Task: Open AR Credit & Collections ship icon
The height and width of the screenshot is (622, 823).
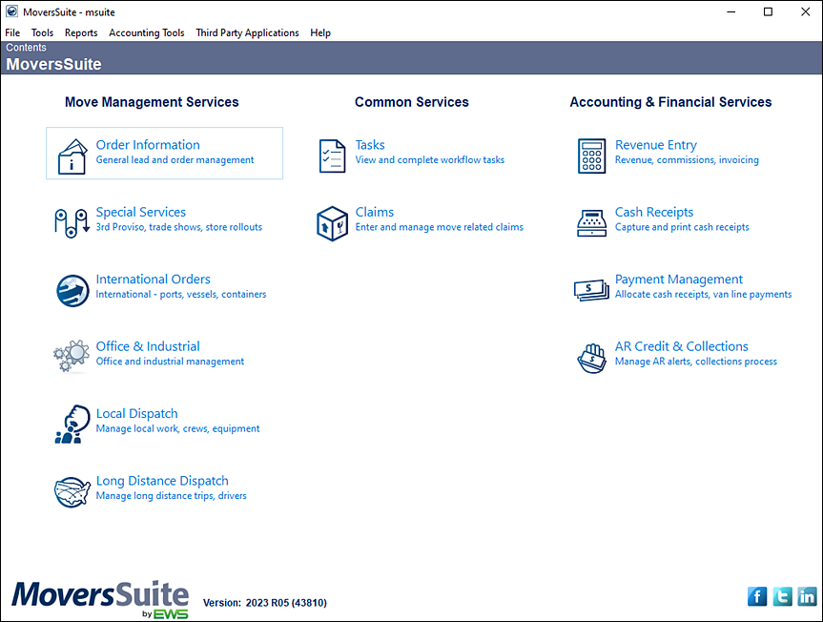Action: pos(591,356)
